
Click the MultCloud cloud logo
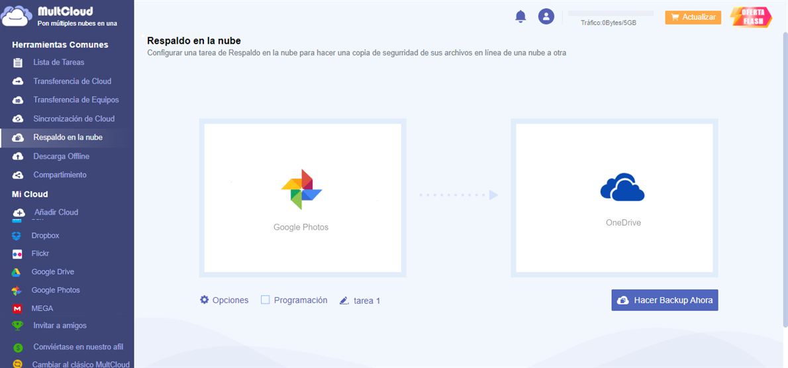17,15
